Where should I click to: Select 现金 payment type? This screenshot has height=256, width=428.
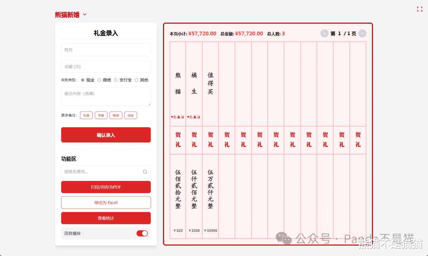(x=83, y=80)
